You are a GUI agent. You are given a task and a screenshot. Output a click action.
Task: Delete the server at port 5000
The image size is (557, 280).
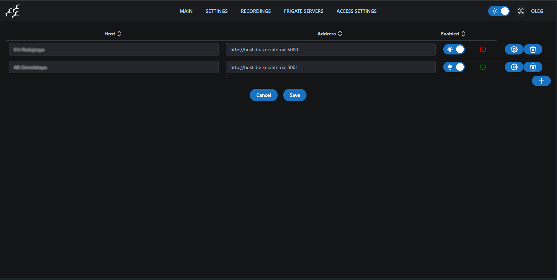pos(533,49)
